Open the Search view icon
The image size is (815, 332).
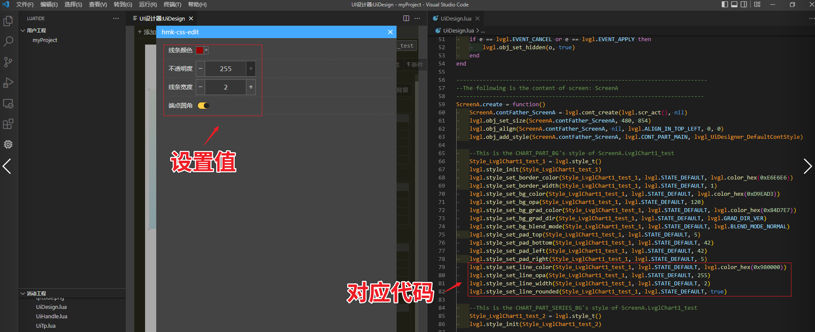click(x=8, y=42)
